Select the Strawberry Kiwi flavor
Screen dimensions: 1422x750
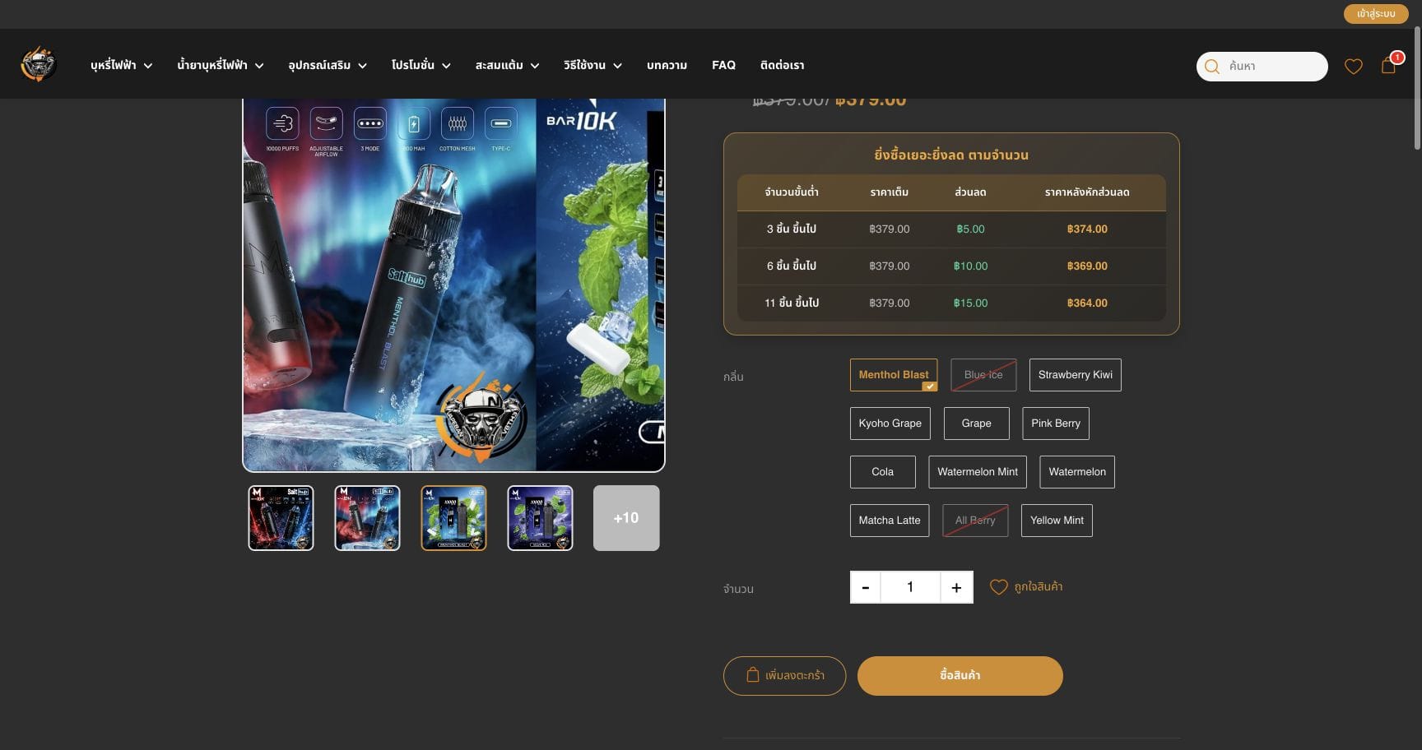coord(1076,375)
